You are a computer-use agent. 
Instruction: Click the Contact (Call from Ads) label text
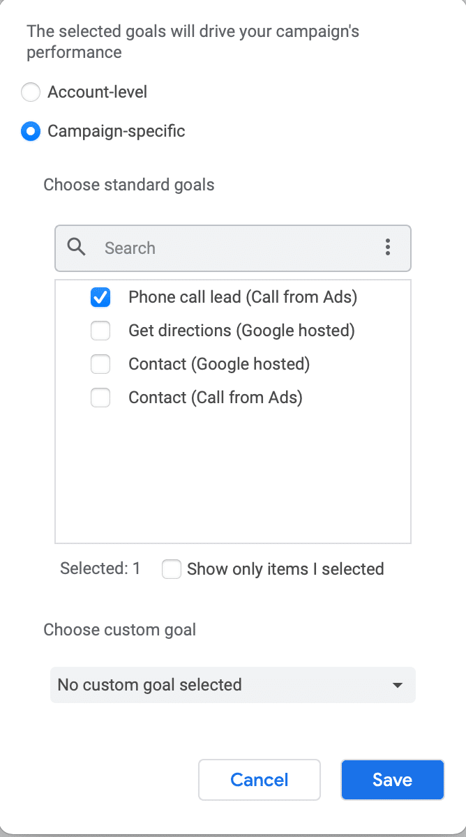point(215,398)
